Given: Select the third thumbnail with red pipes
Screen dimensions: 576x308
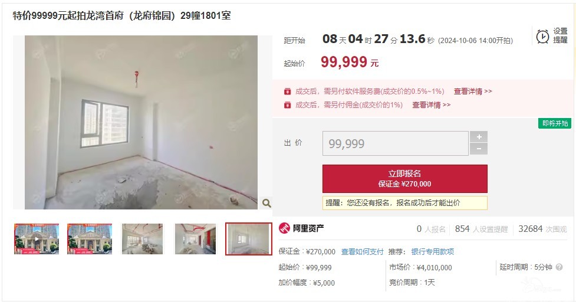Looking at the screenshot, I should [x=142, y=239].
